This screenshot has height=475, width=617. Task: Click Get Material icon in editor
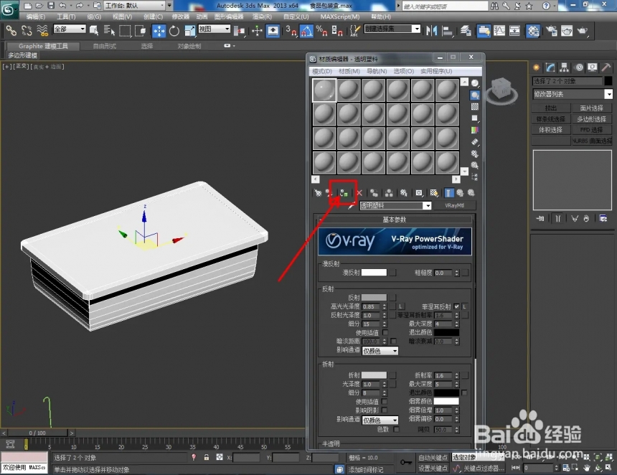pyautogui.click(x=318, y=193)
